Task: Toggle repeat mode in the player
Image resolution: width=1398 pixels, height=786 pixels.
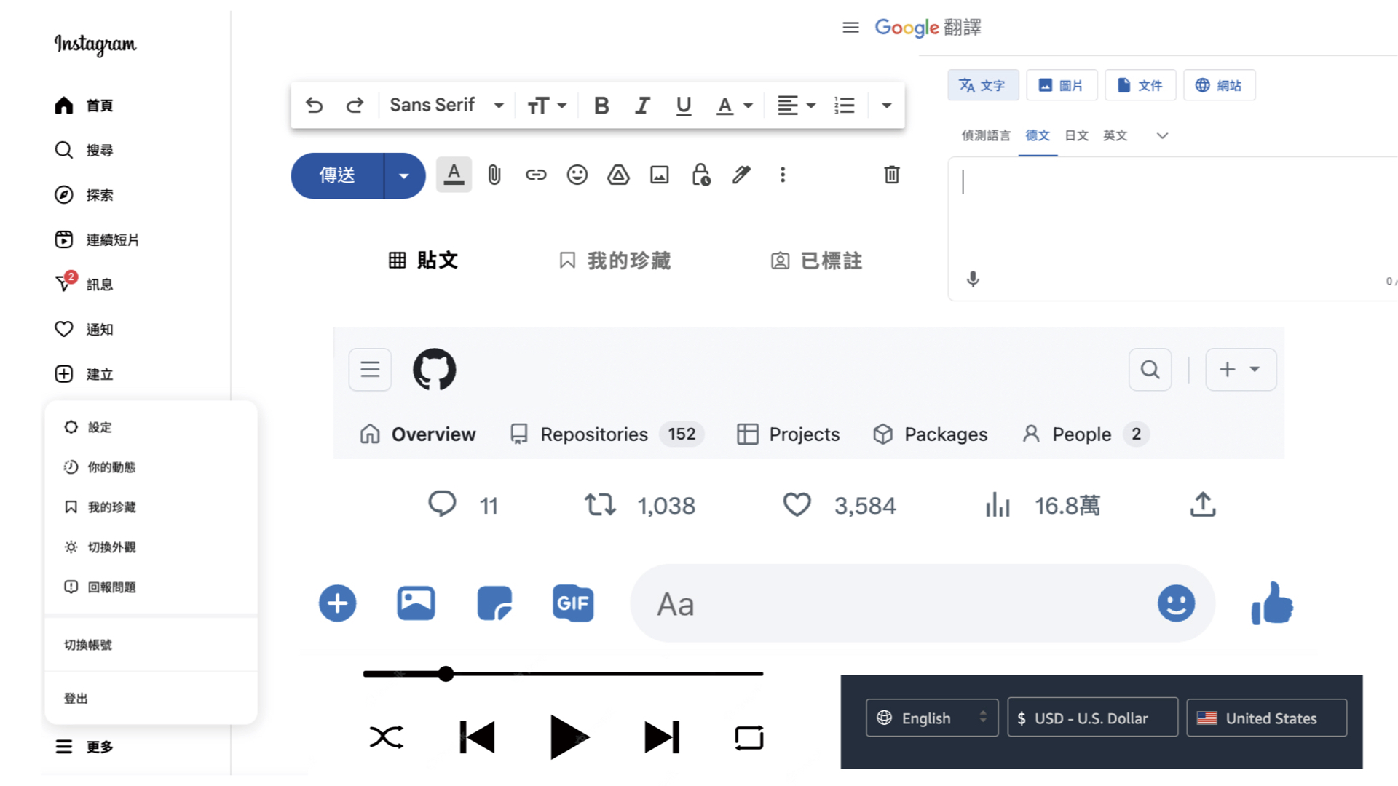Action: coord(749,737)
